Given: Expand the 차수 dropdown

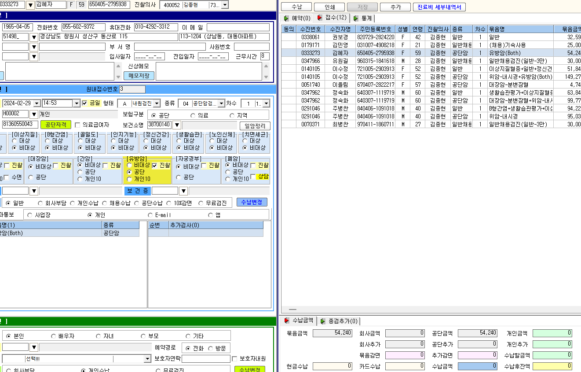Looking at the screenshot, I should 267,103.
